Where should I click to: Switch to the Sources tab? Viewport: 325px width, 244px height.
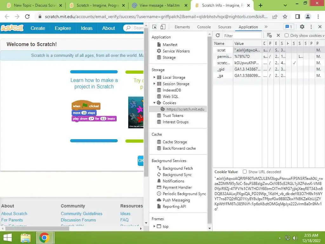pos(224,27)
